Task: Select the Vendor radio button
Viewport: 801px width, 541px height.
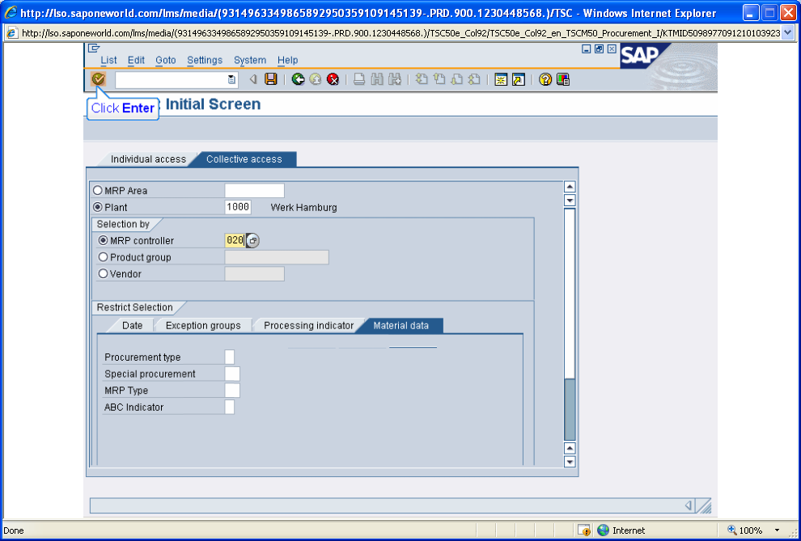Action: coord(104,274)
